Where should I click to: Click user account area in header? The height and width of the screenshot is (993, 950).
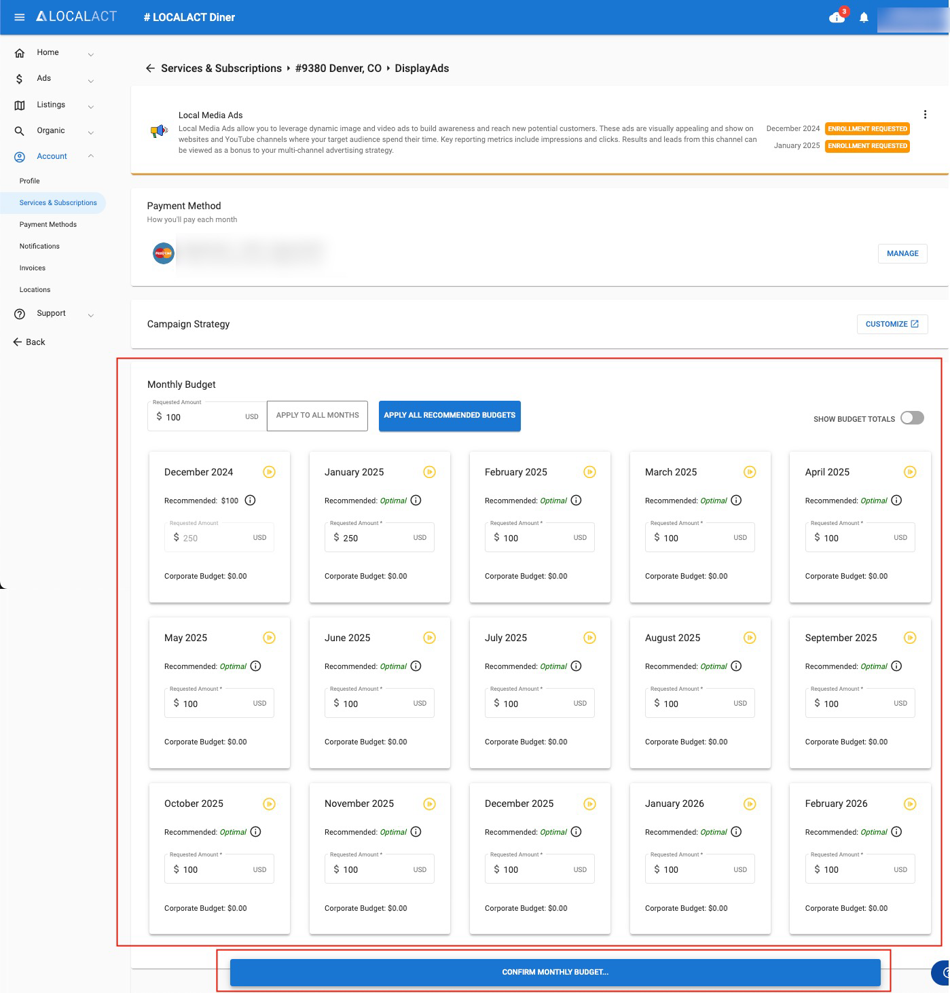click(x=913, y=19)
